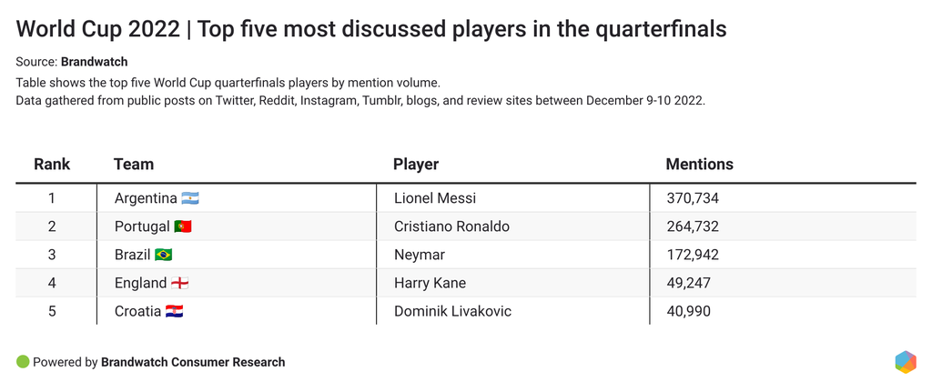
Task: Click the Team column header
Action: pos(134,165)
